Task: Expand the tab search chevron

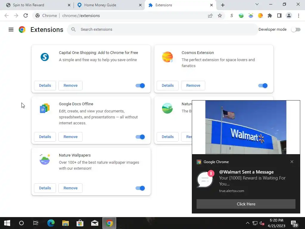Action: click(257, 4)
